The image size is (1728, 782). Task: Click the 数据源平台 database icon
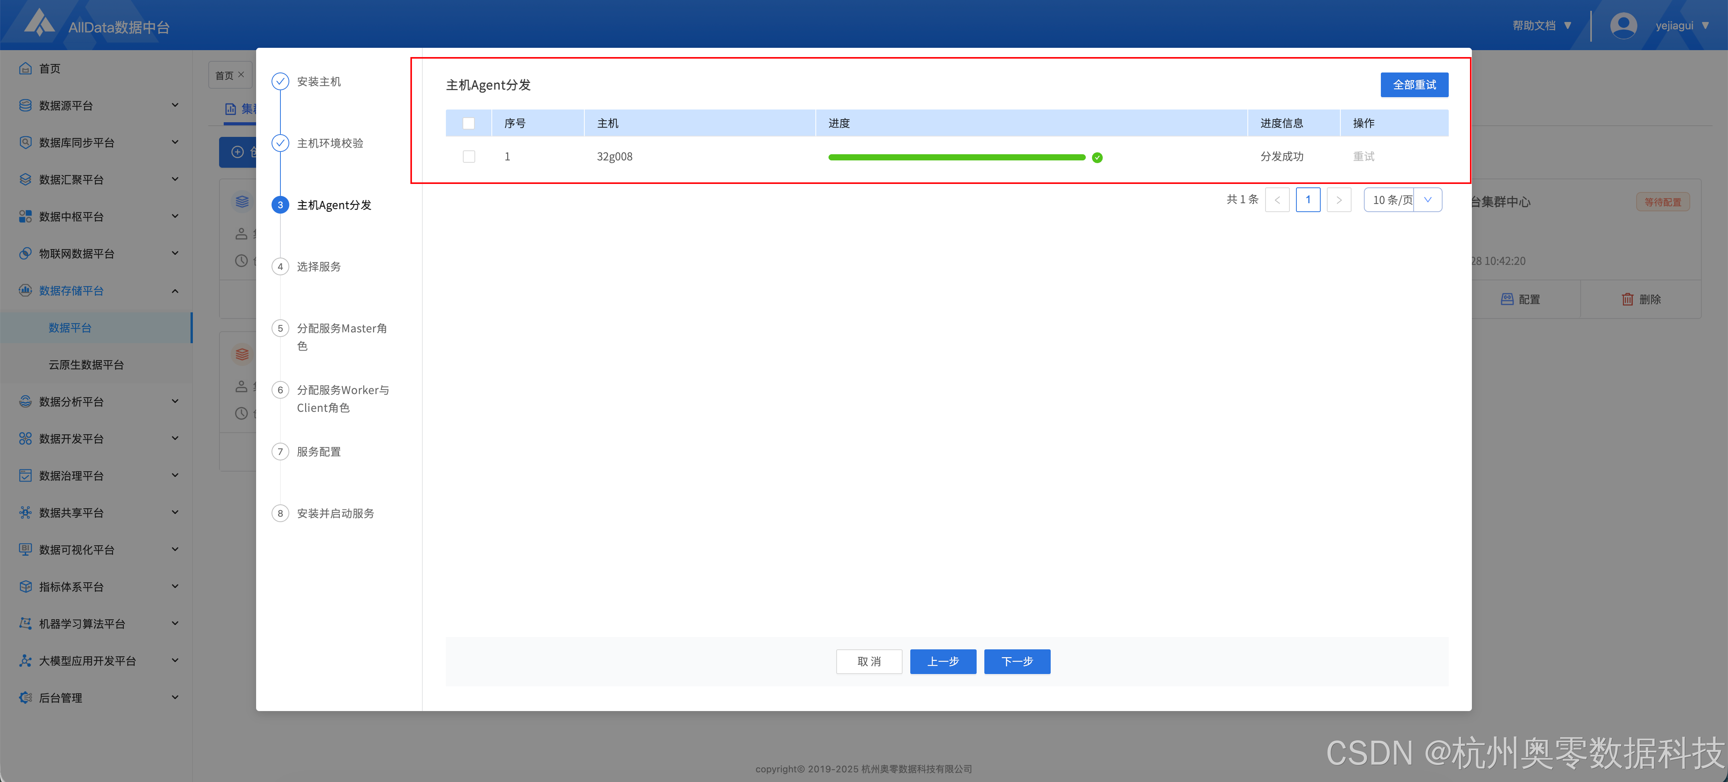(x=25, y=105)
